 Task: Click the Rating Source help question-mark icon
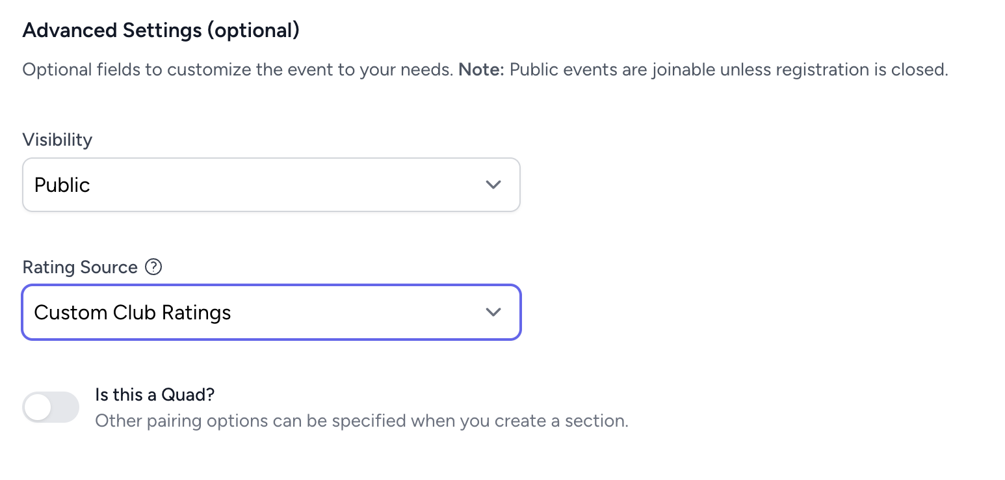(x=153, y=267)
